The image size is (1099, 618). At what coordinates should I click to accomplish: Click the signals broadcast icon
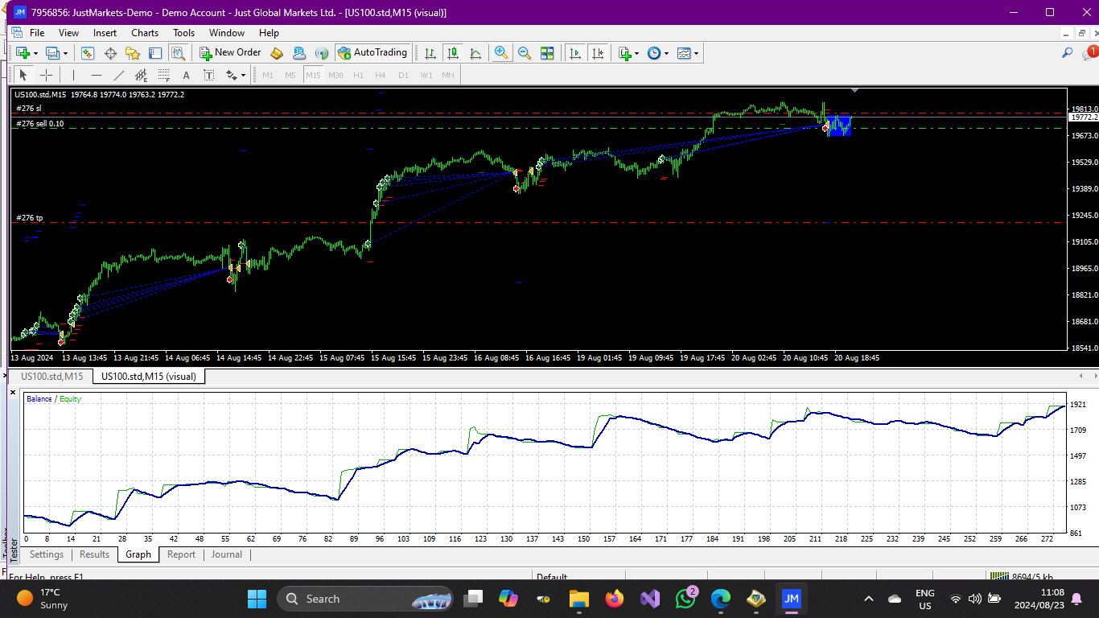[322, 53]
